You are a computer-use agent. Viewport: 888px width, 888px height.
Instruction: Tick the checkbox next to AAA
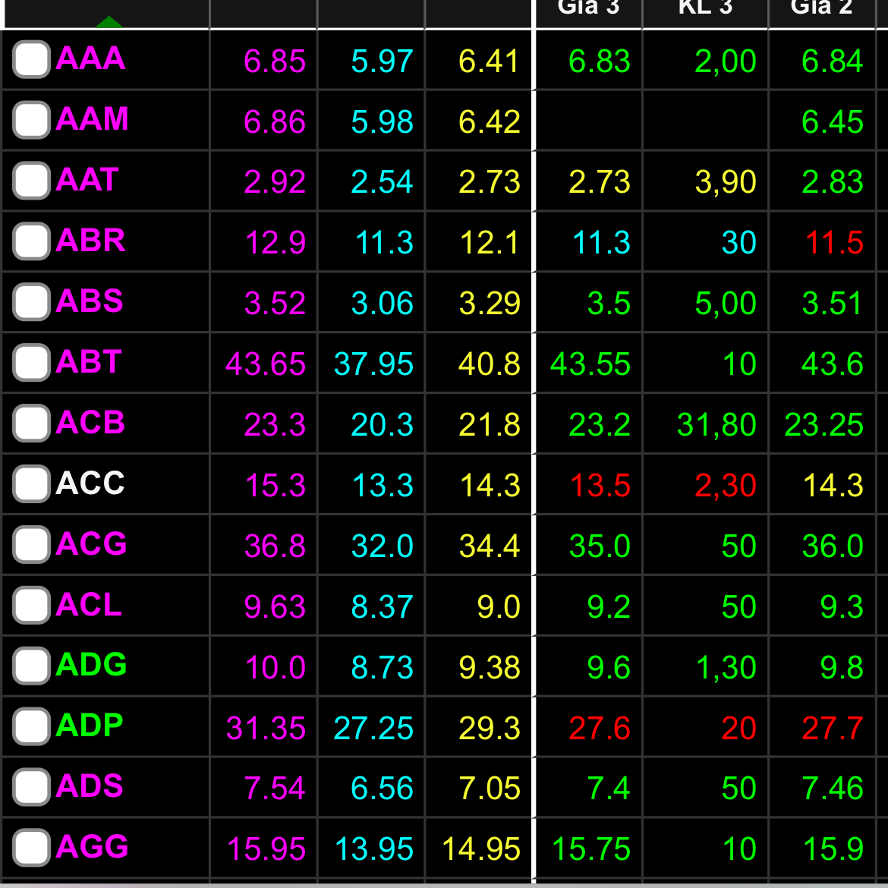point(31,60)
